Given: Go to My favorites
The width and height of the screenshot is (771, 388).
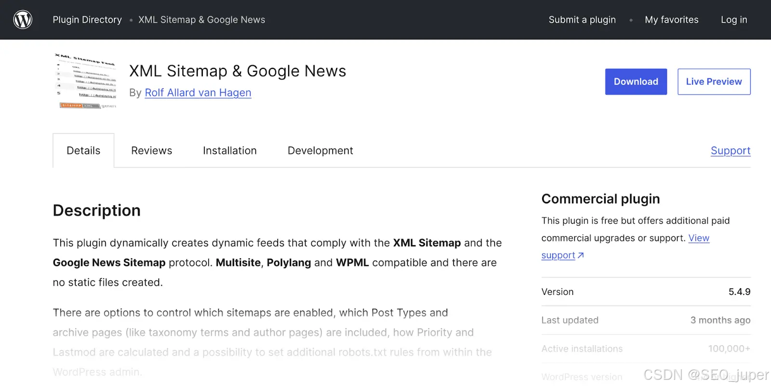Looking at the screenshot, I should pos(672,20).
